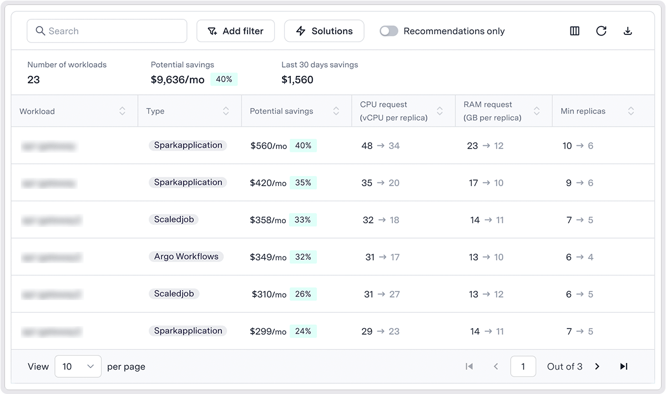Sort by Type column

[x=226, y=111]
